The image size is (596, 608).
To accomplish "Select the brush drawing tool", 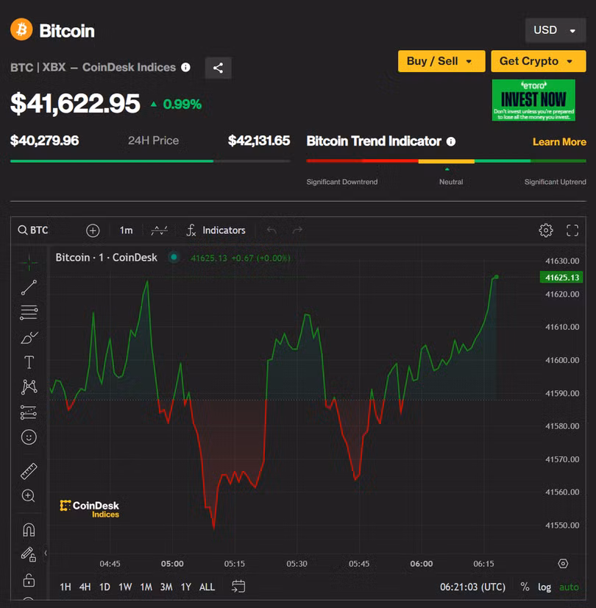I will [x=29, y=337].
